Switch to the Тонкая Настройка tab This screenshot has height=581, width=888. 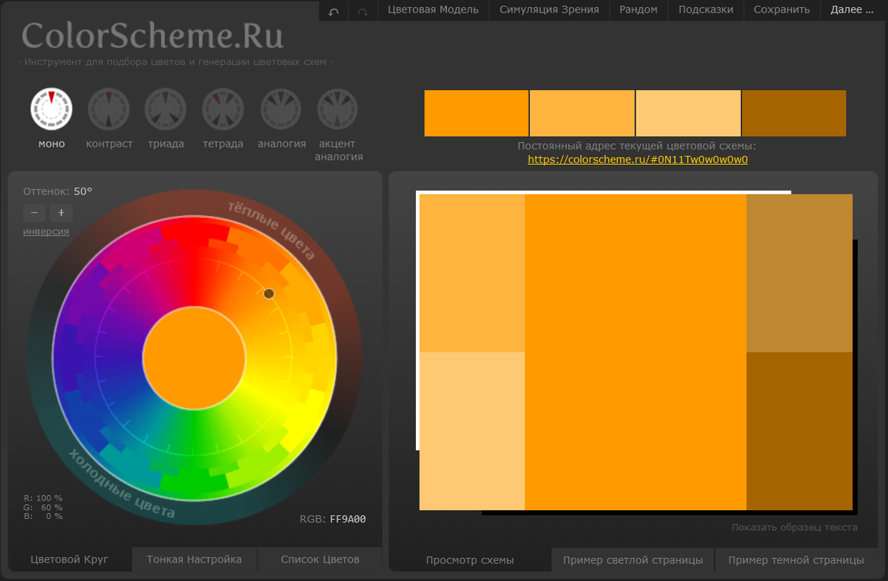coord(194,560)
